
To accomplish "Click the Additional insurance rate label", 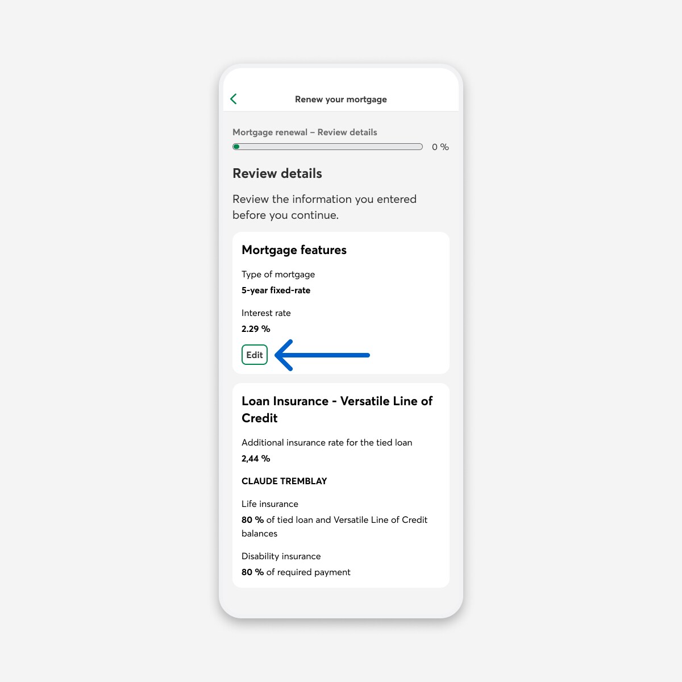I will [x=327, y=443].
